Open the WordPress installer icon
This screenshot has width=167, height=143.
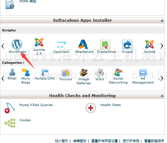tap(17, 44)
